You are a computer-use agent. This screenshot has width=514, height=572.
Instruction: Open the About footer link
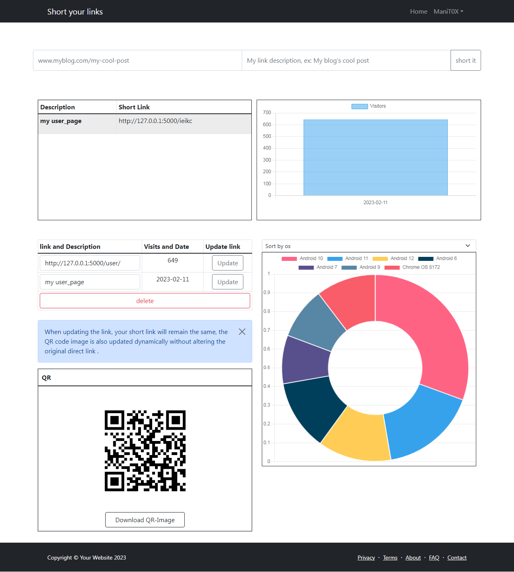pyautogui.click(x=413, y=558)
